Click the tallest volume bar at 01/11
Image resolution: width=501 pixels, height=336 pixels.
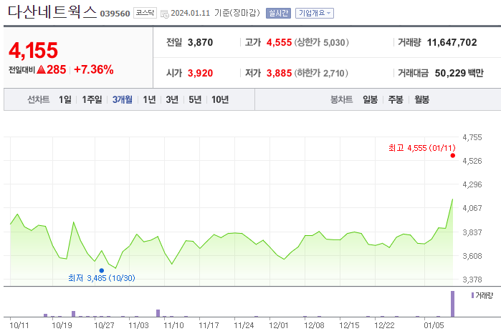[452, 304]
